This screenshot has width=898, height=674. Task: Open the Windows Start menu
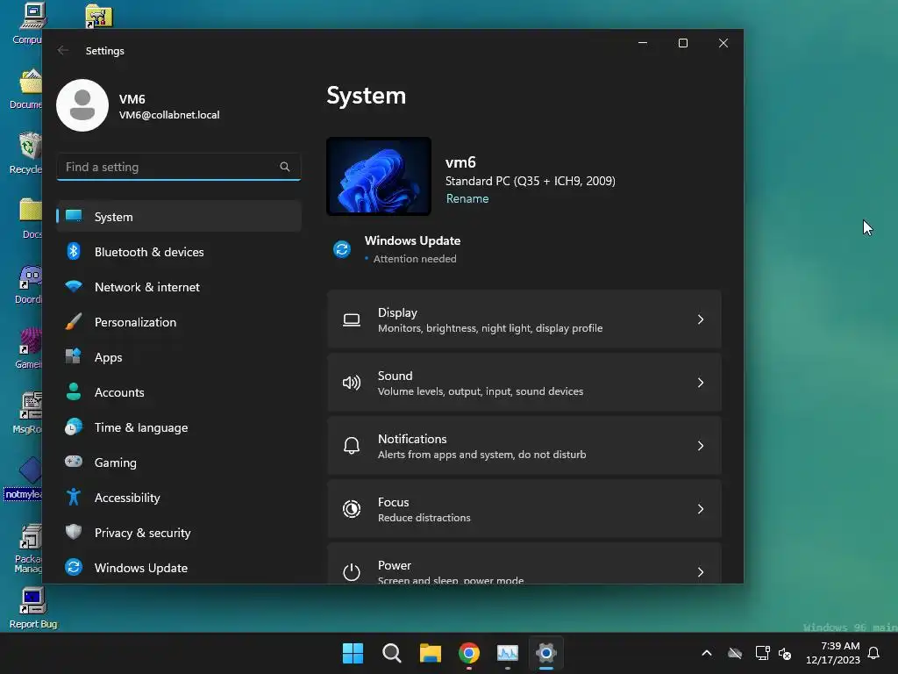pyautogui.click(x=353, y=653)
